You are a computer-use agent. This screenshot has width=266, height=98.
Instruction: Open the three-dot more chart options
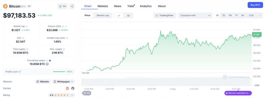[x=260, y=15]
